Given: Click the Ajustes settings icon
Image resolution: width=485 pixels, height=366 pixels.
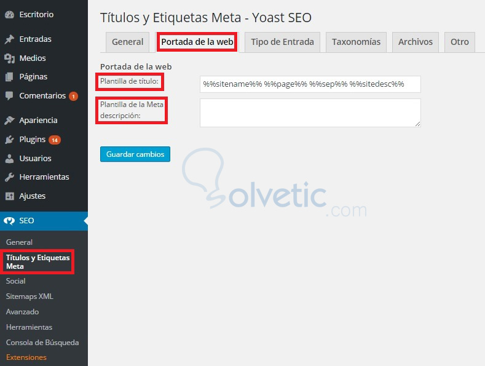Looking at the screenshot, I should (x=10, y=196).
